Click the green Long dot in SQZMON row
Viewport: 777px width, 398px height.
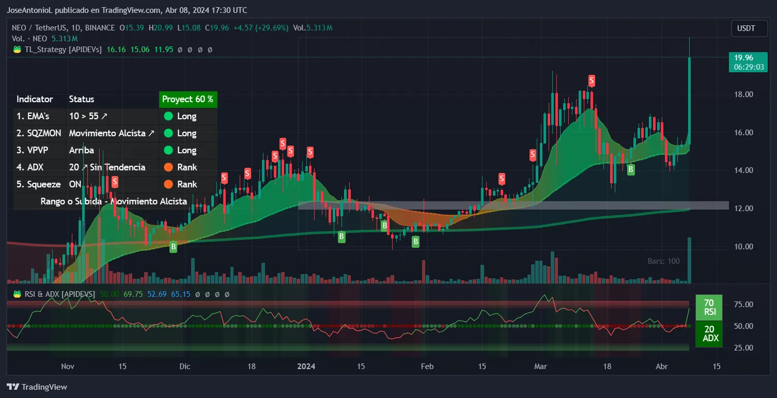(x=168, y=133)
